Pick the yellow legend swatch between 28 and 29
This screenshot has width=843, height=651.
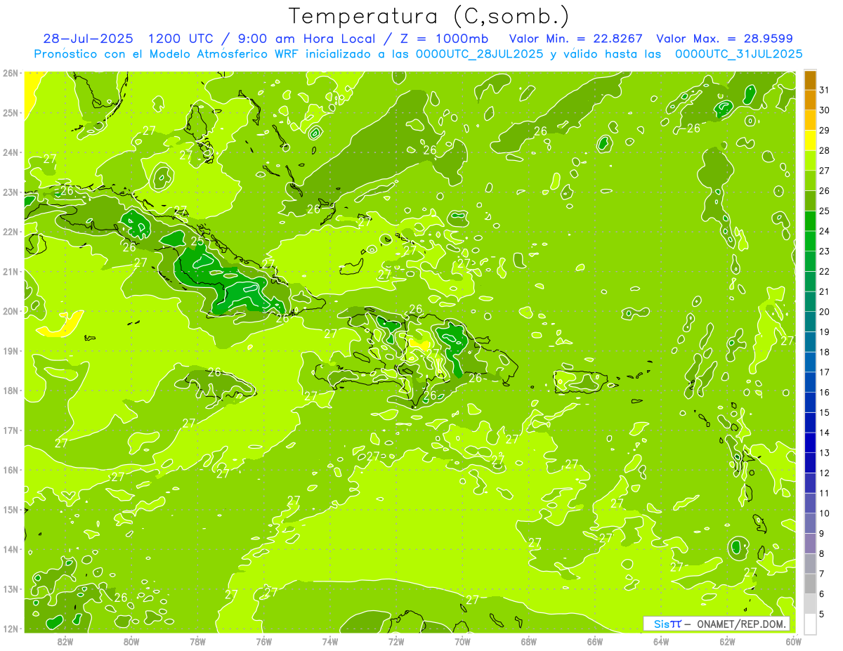pos(810,140)
